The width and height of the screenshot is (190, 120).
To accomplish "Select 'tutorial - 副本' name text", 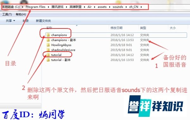I will point(61,60).
